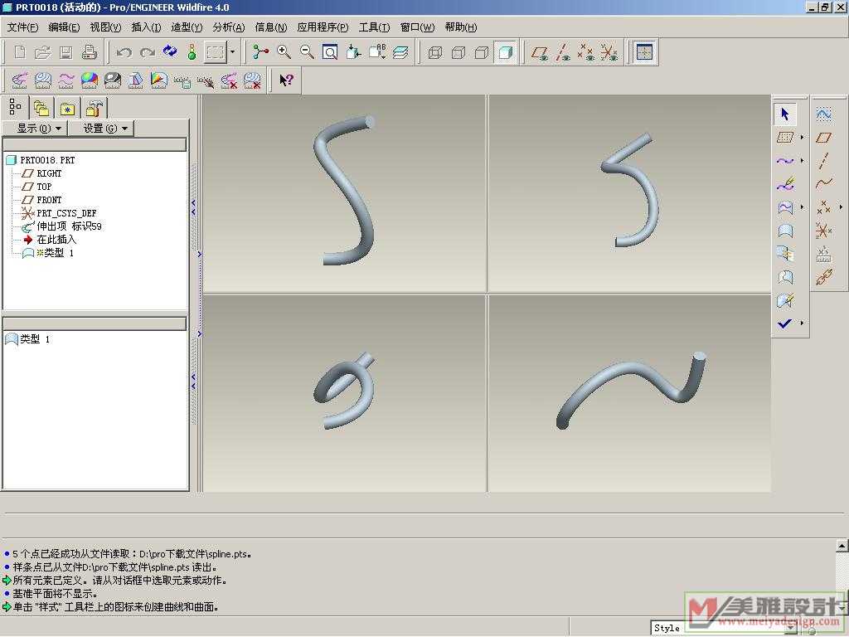Viewport: 849px width, 637px height.
Task: Open a file with the folder icon
Action: click(x=42, y=52)
